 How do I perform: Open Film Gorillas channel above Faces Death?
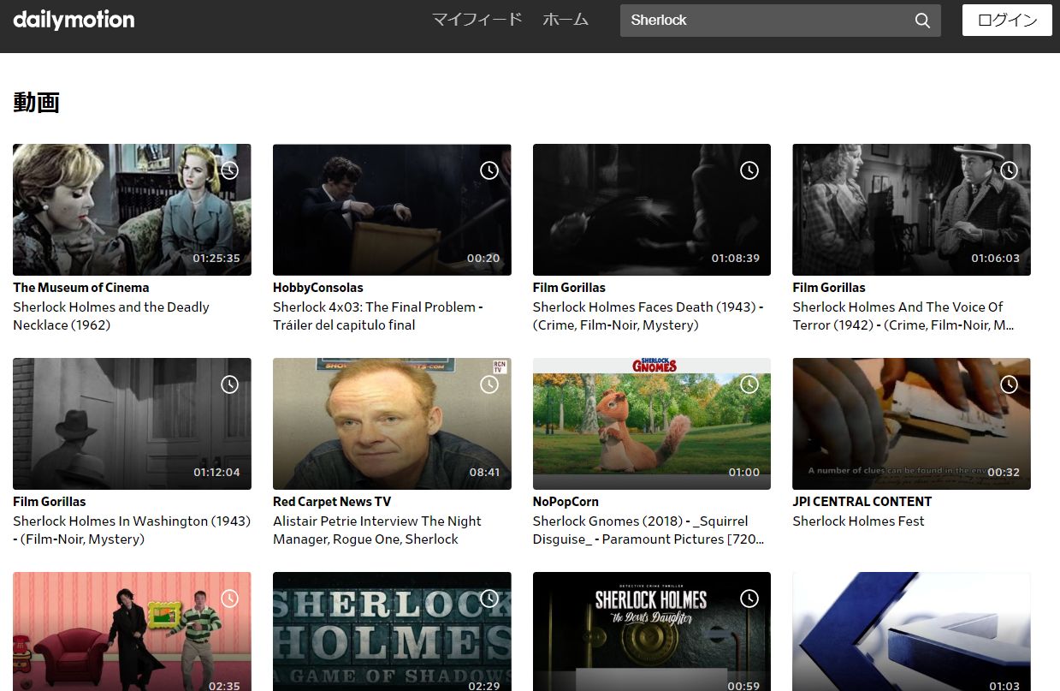point(569,288)
